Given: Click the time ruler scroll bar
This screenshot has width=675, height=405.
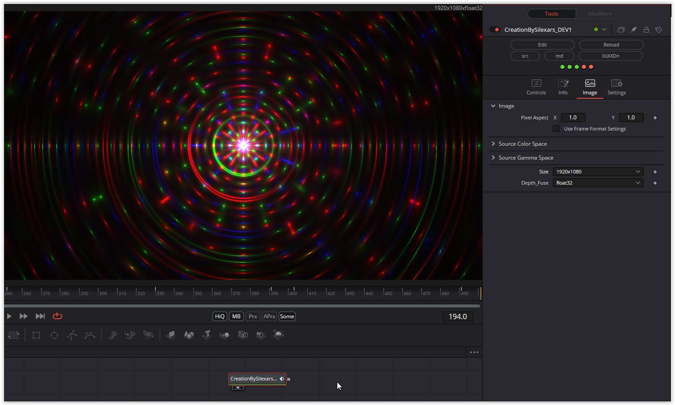Looking at the screenshot, I should (242, 306).
